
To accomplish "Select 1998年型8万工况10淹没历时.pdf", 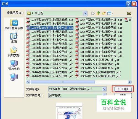I will (98, 76).
